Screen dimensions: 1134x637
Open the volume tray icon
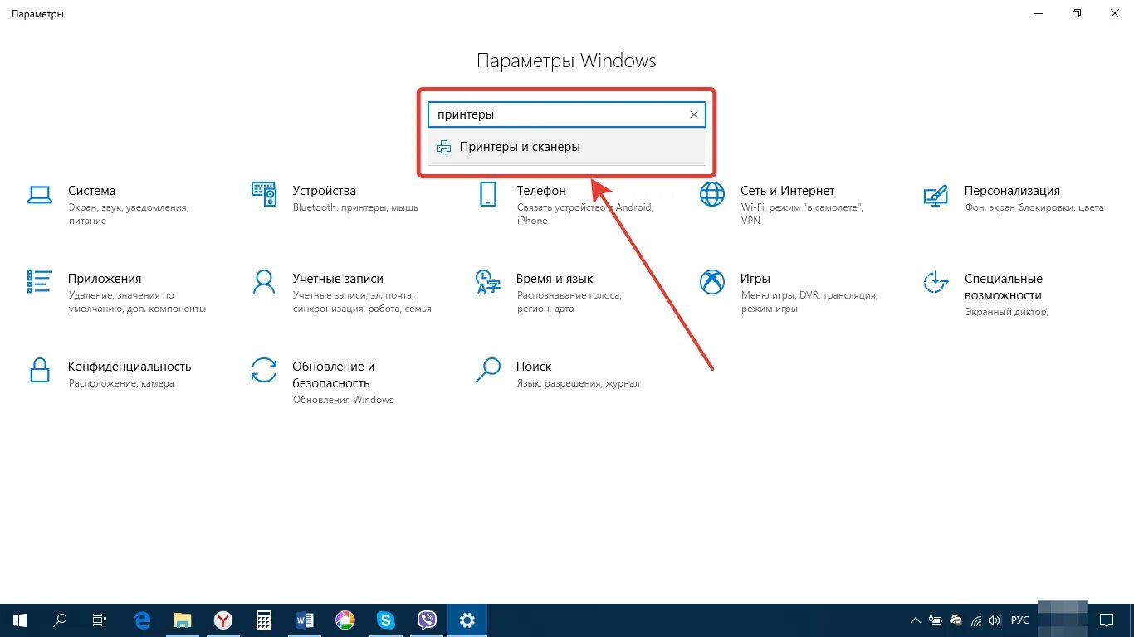[995, 620]
